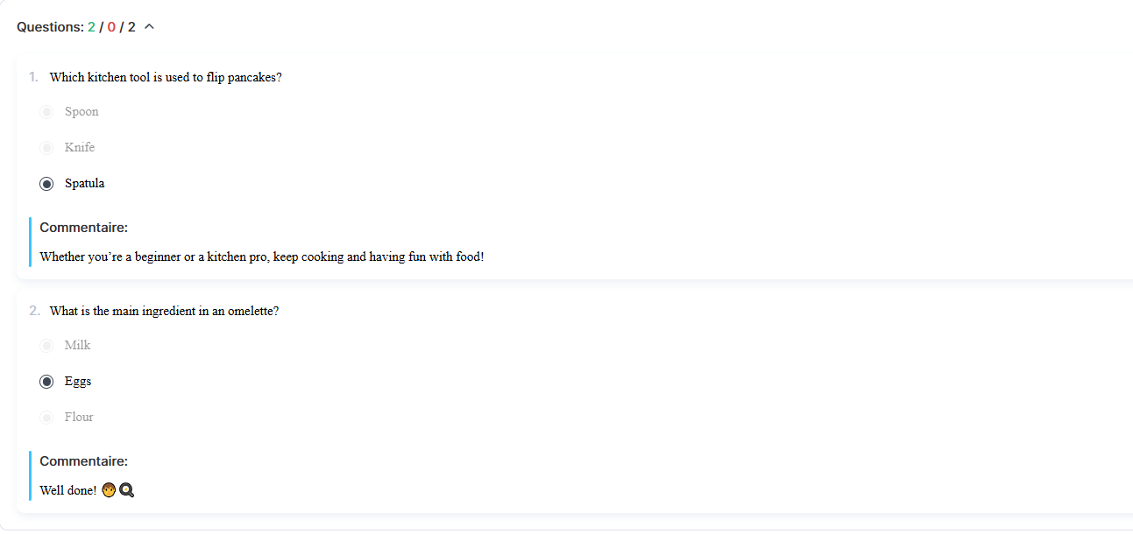Click the pancake question text
1133x534 pixels.
click(166, 77)
